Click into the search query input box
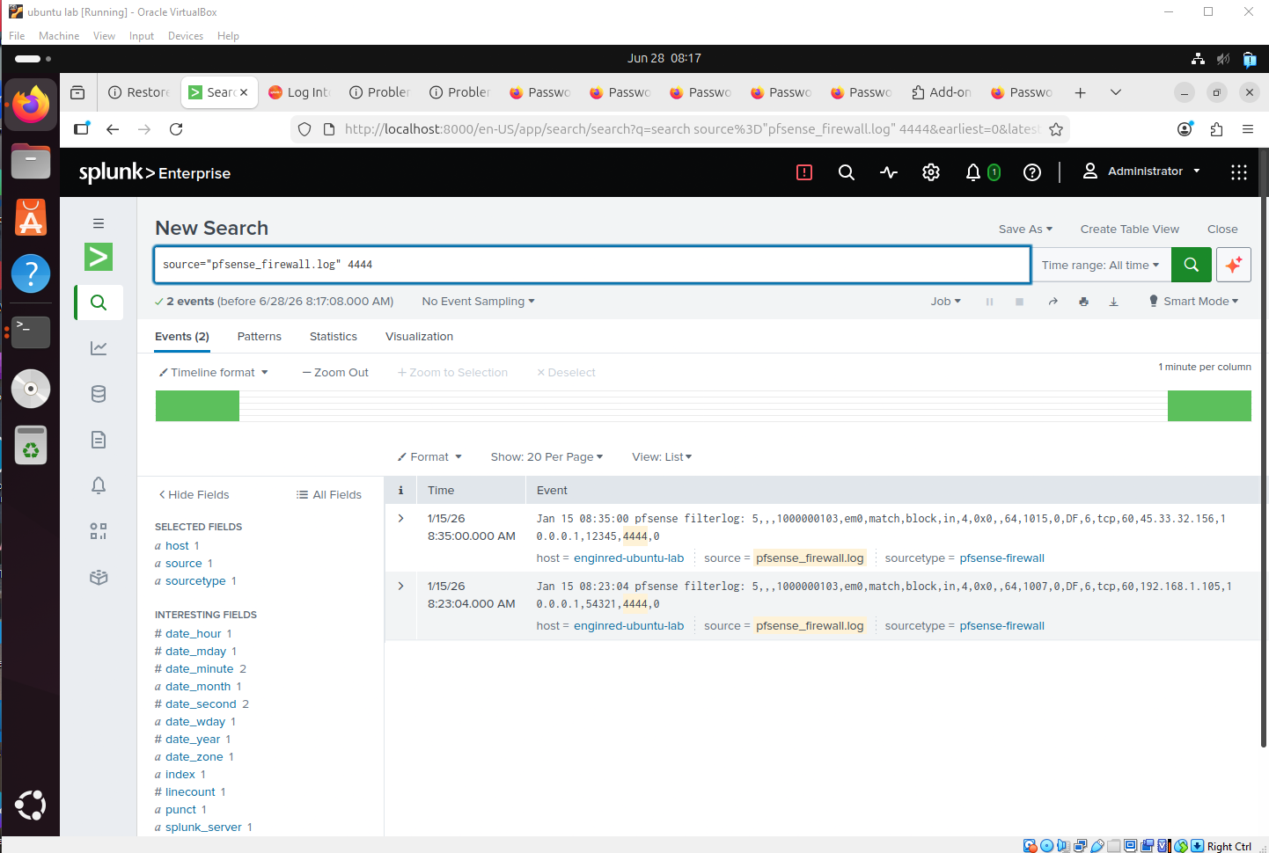Screen dimensions: 1269x853 [591, 265]
